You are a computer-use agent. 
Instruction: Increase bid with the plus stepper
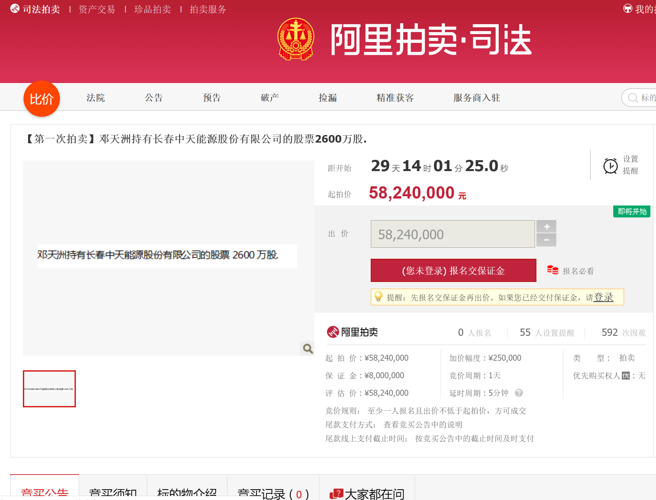tap(546, 226)
